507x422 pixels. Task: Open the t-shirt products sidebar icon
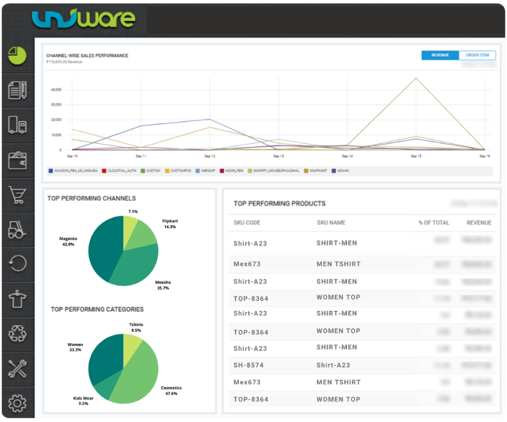click(17, 299)
